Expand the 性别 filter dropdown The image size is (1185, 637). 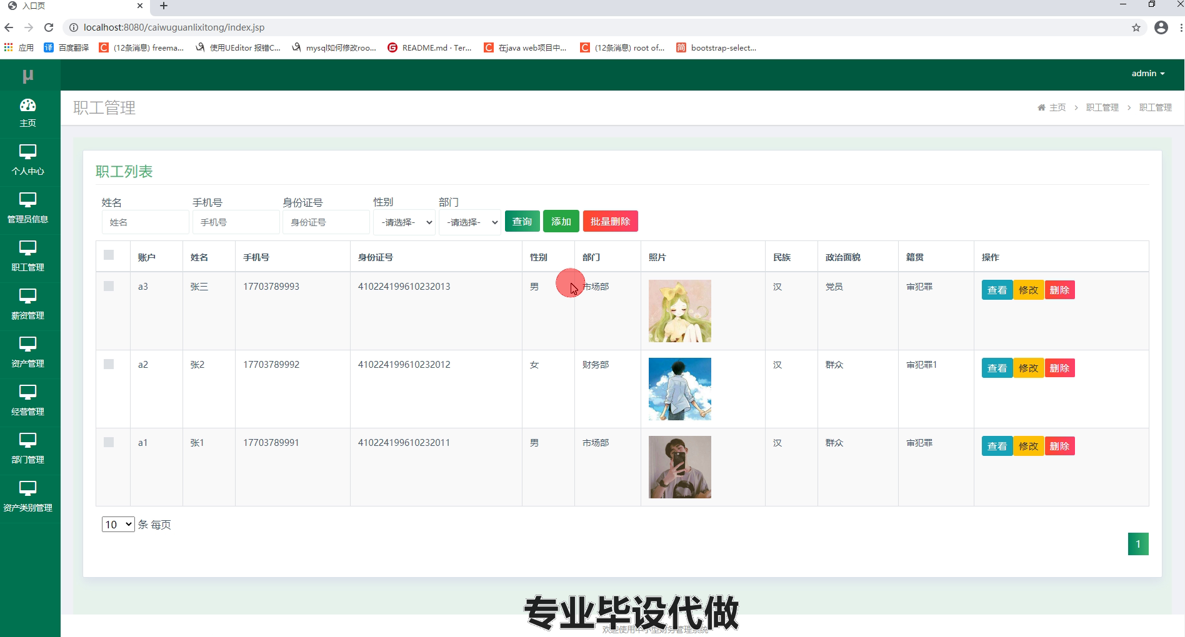pos(404,222)
